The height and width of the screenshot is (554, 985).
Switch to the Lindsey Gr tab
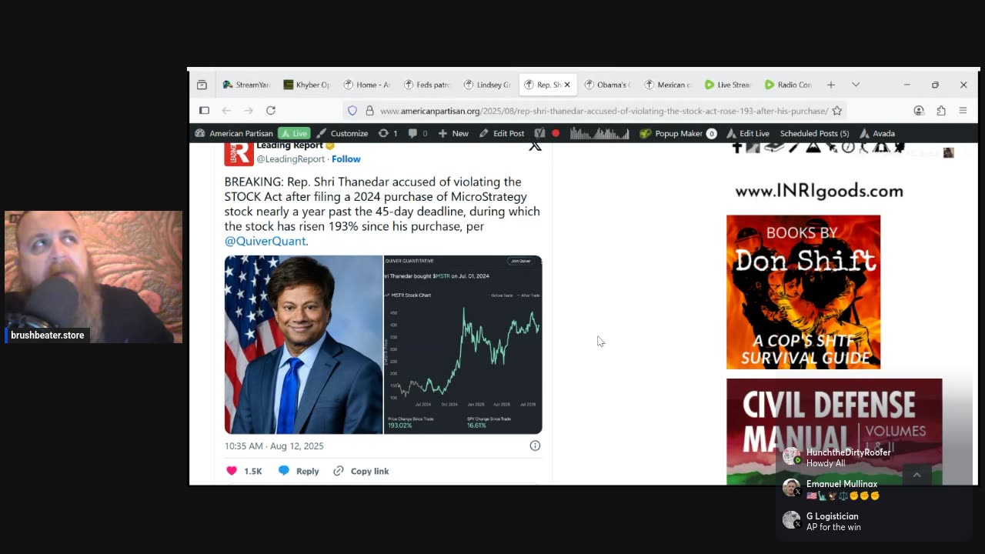pos(488,85)
